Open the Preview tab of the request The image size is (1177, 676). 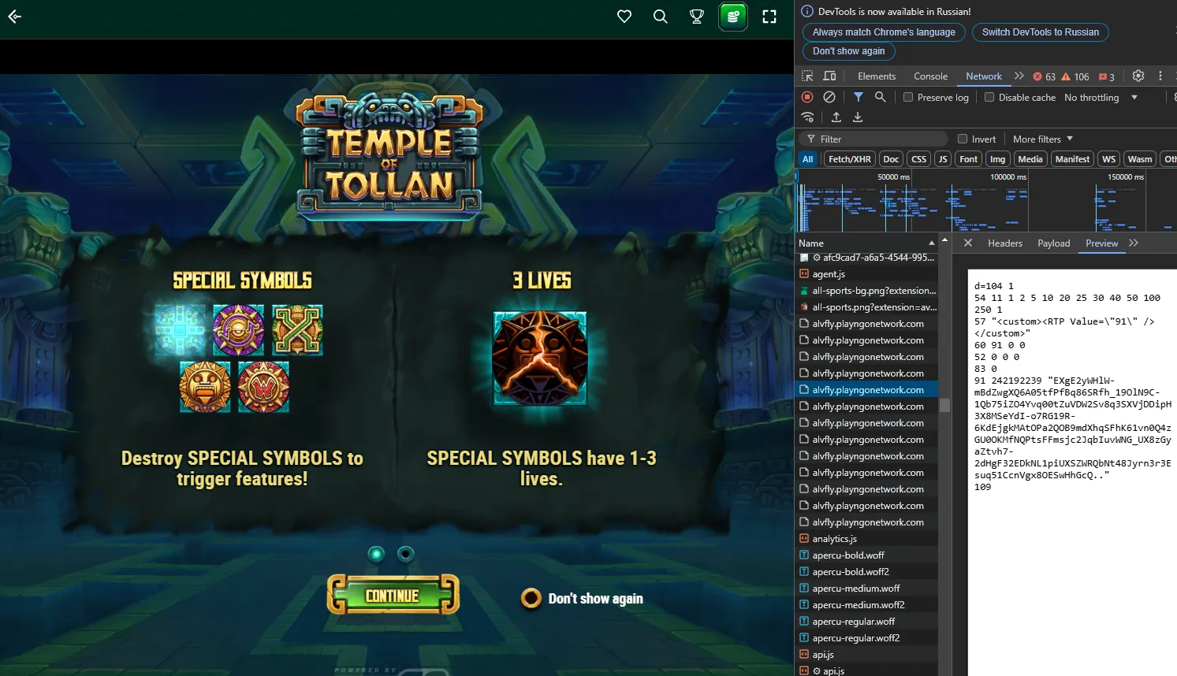pyautogui.click(x=1102, y=243)
